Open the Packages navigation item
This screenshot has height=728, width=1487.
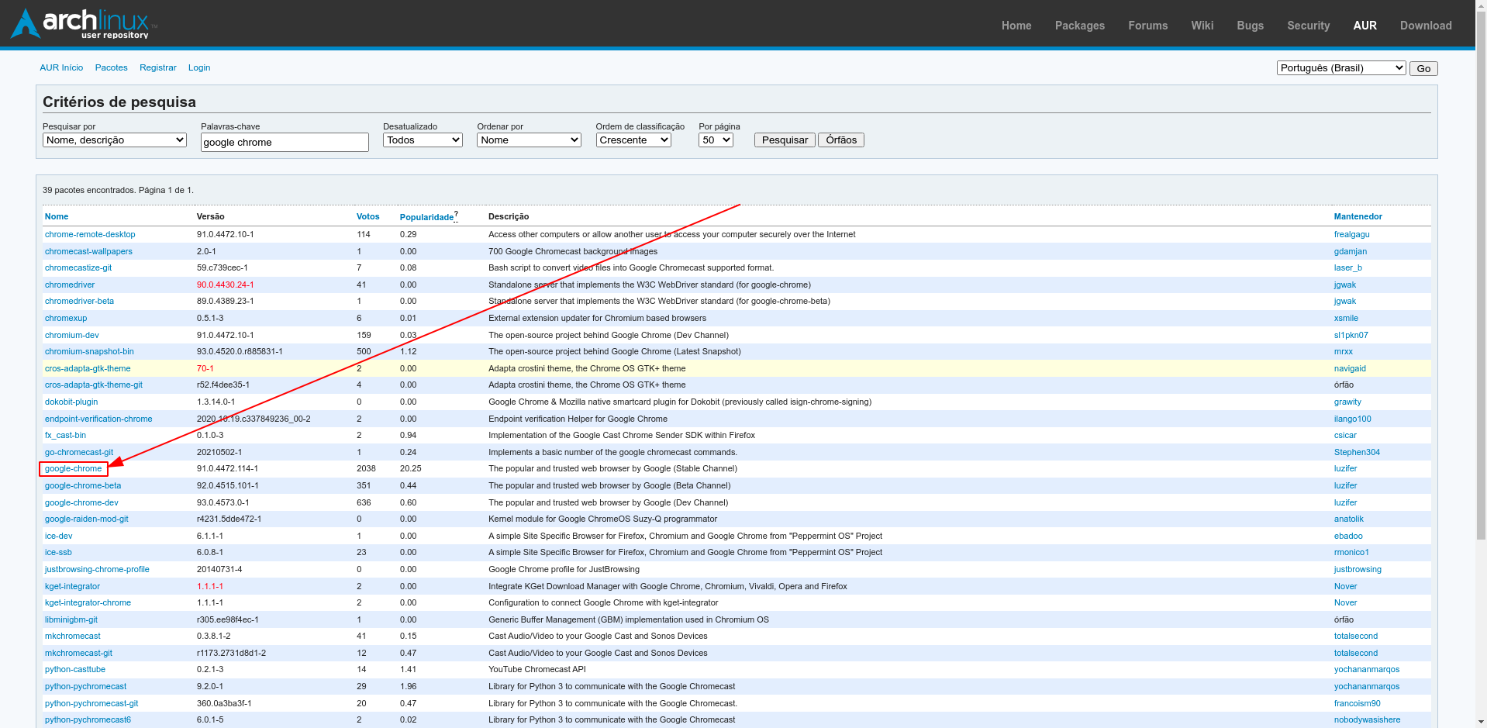point(1079,26)
